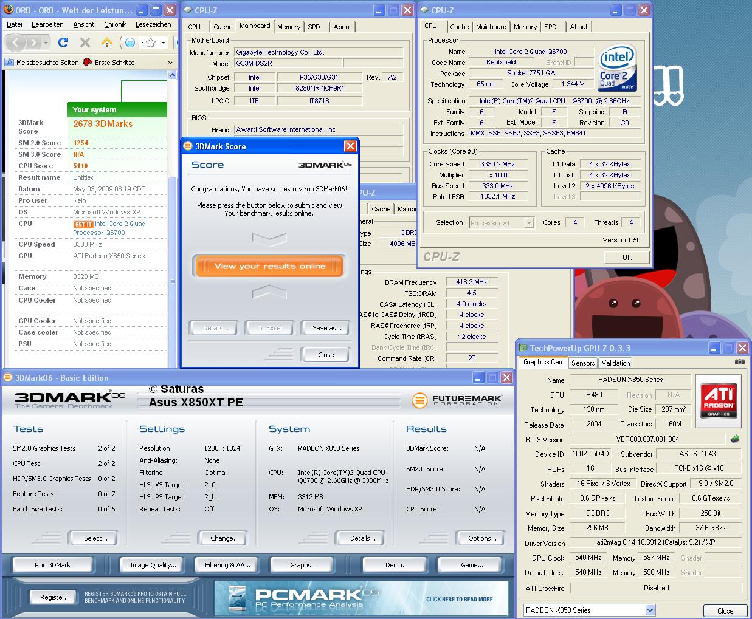Click the GPU-Z title bar app icon
Viewport: 752px width, 619px height.
click(x=523, y=348)
